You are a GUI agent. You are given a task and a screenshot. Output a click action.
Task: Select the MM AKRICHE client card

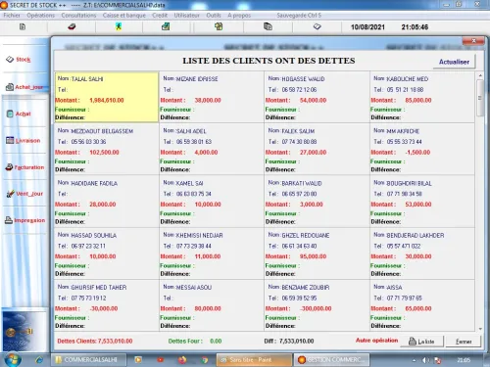point(422,150)
